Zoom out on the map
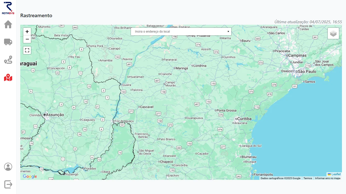This screenshot has height=194, width=346. 27,39
